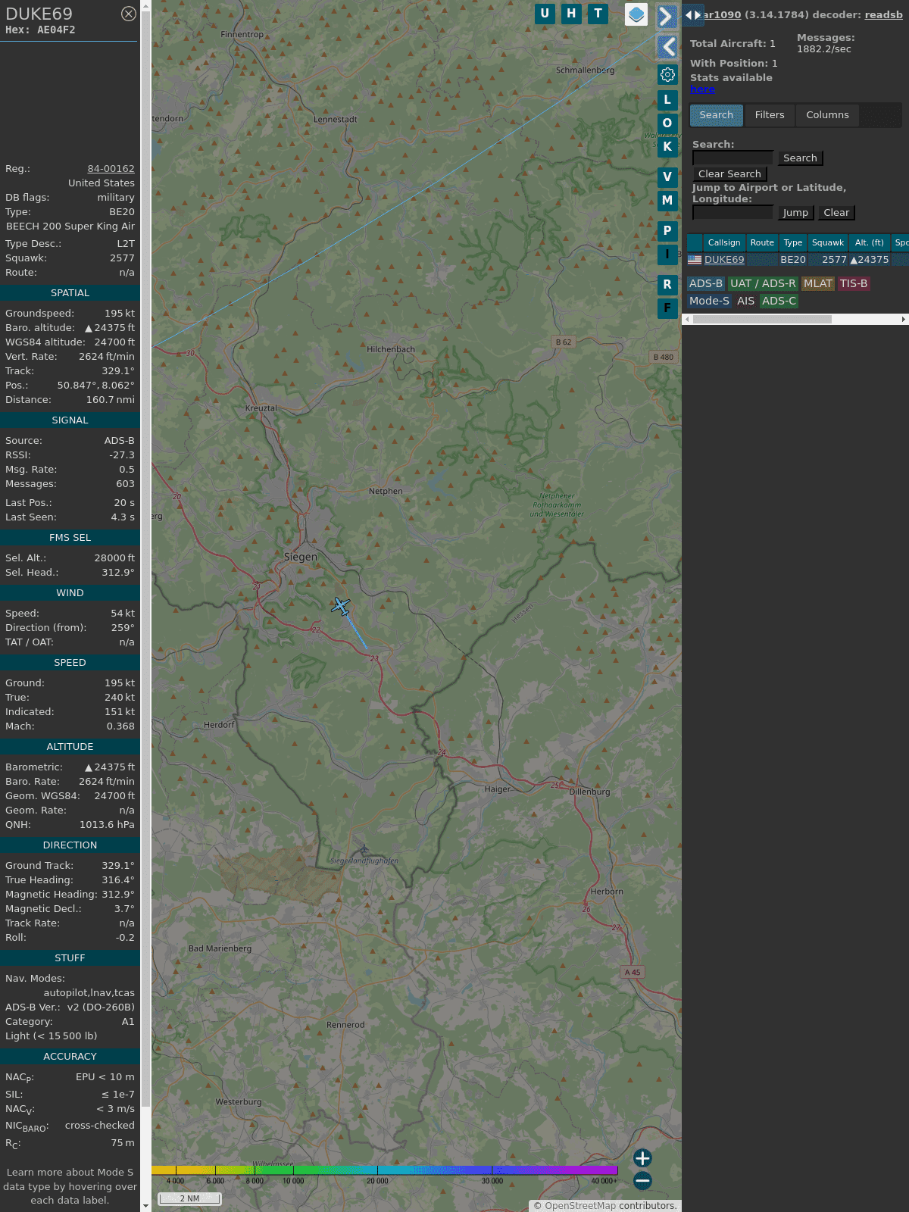Open the readsb decoder link
The height and width of the screenshot is (1212, 909).
(x=883, y=14)
